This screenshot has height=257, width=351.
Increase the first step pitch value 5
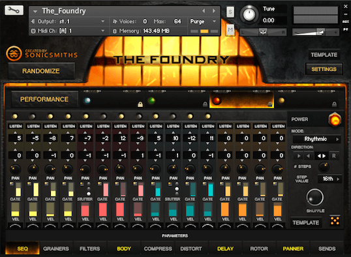(15, 133)
